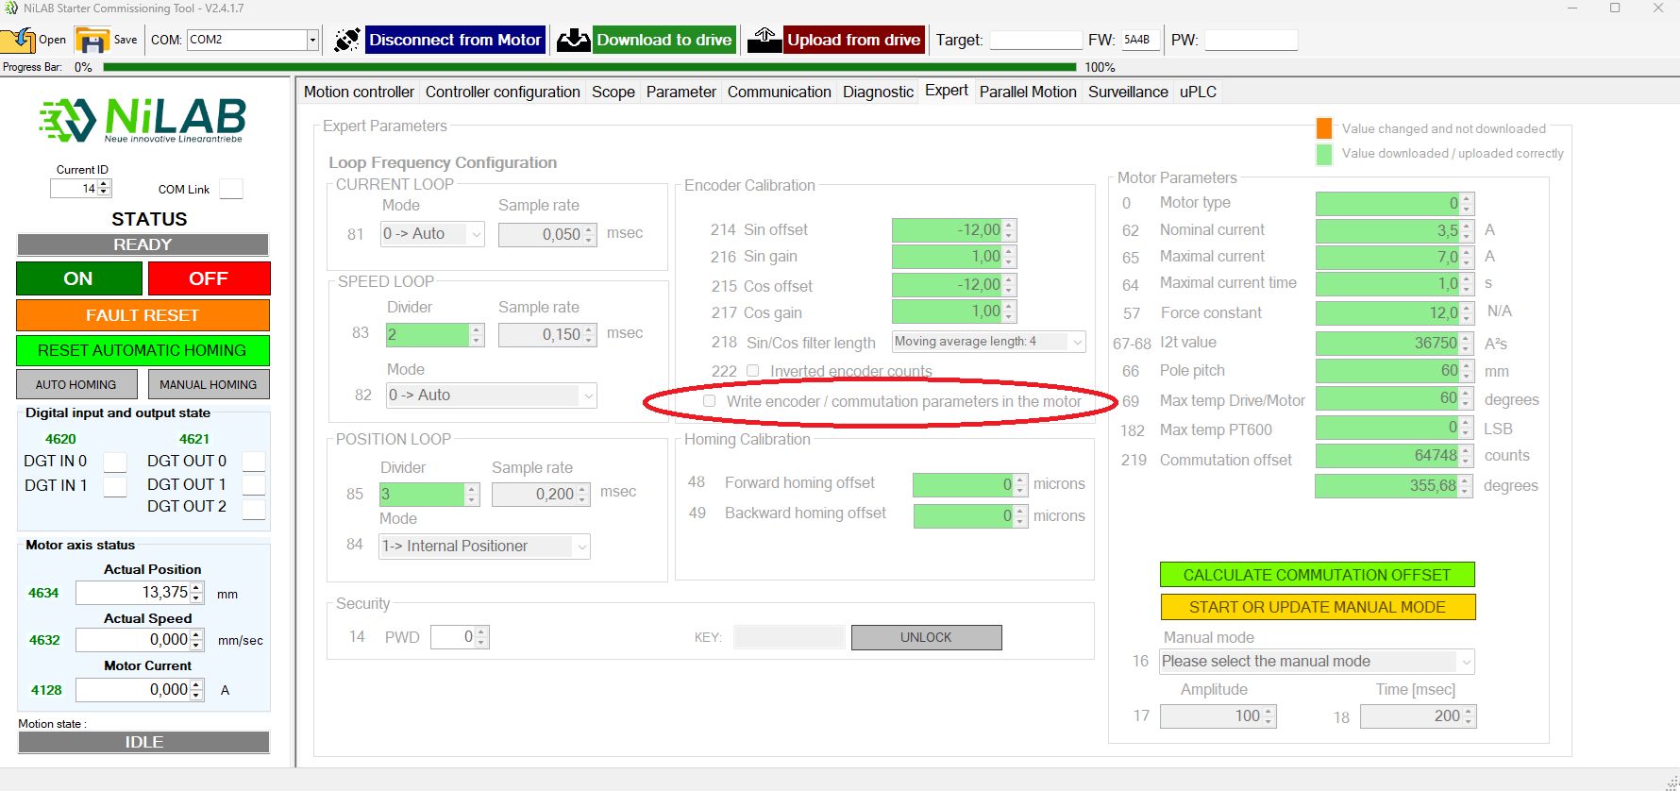Open the Diagnostic tab

pos(878,92)
